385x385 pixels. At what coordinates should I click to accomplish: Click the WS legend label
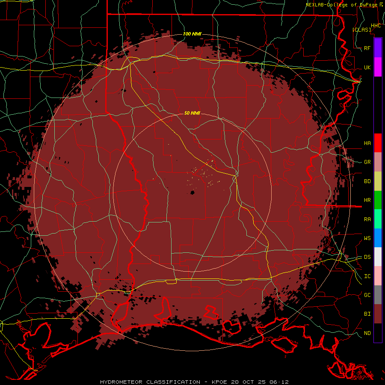point(367,238)
